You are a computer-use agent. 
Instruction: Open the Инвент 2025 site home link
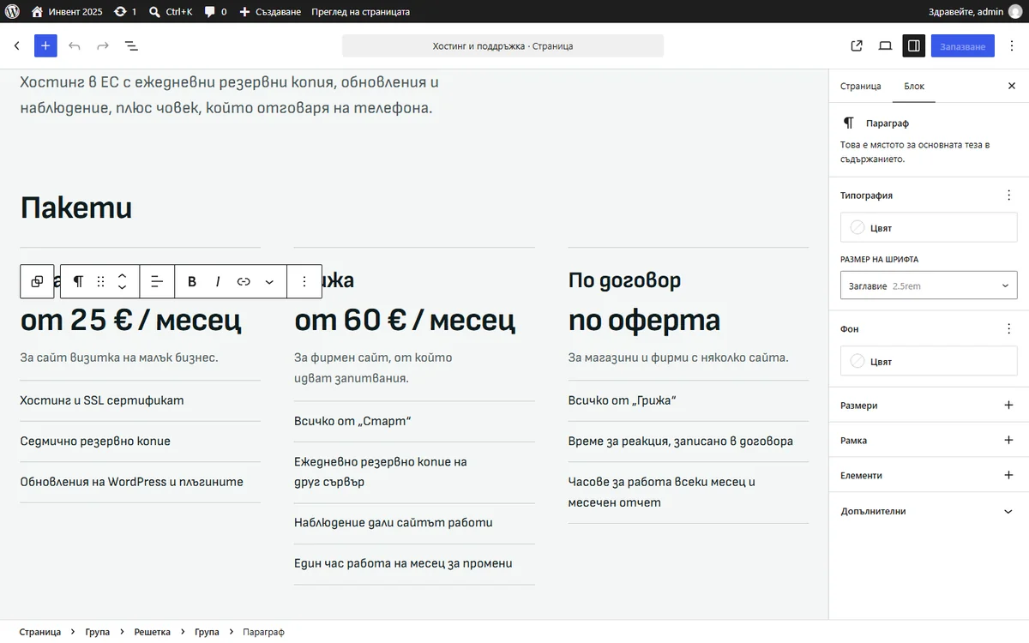pyautogui.click(x=67, y=12)
